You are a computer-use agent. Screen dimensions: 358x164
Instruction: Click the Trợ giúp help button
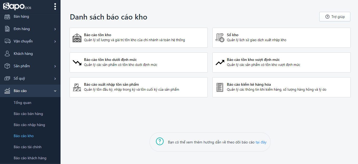coord(335,17)
